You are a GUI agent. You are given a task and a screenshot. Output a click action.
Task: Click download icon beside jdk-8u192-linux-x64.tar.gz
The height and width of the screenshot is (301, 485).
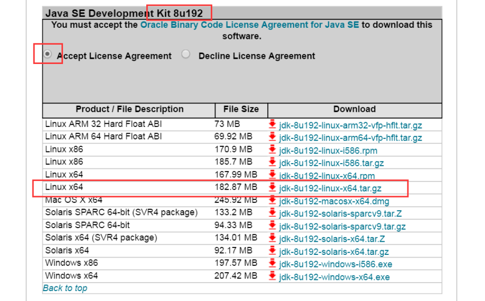(x=272, y=187)
